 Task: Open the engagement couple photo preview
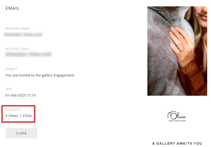pyautogui.click(x=177, y=51)
